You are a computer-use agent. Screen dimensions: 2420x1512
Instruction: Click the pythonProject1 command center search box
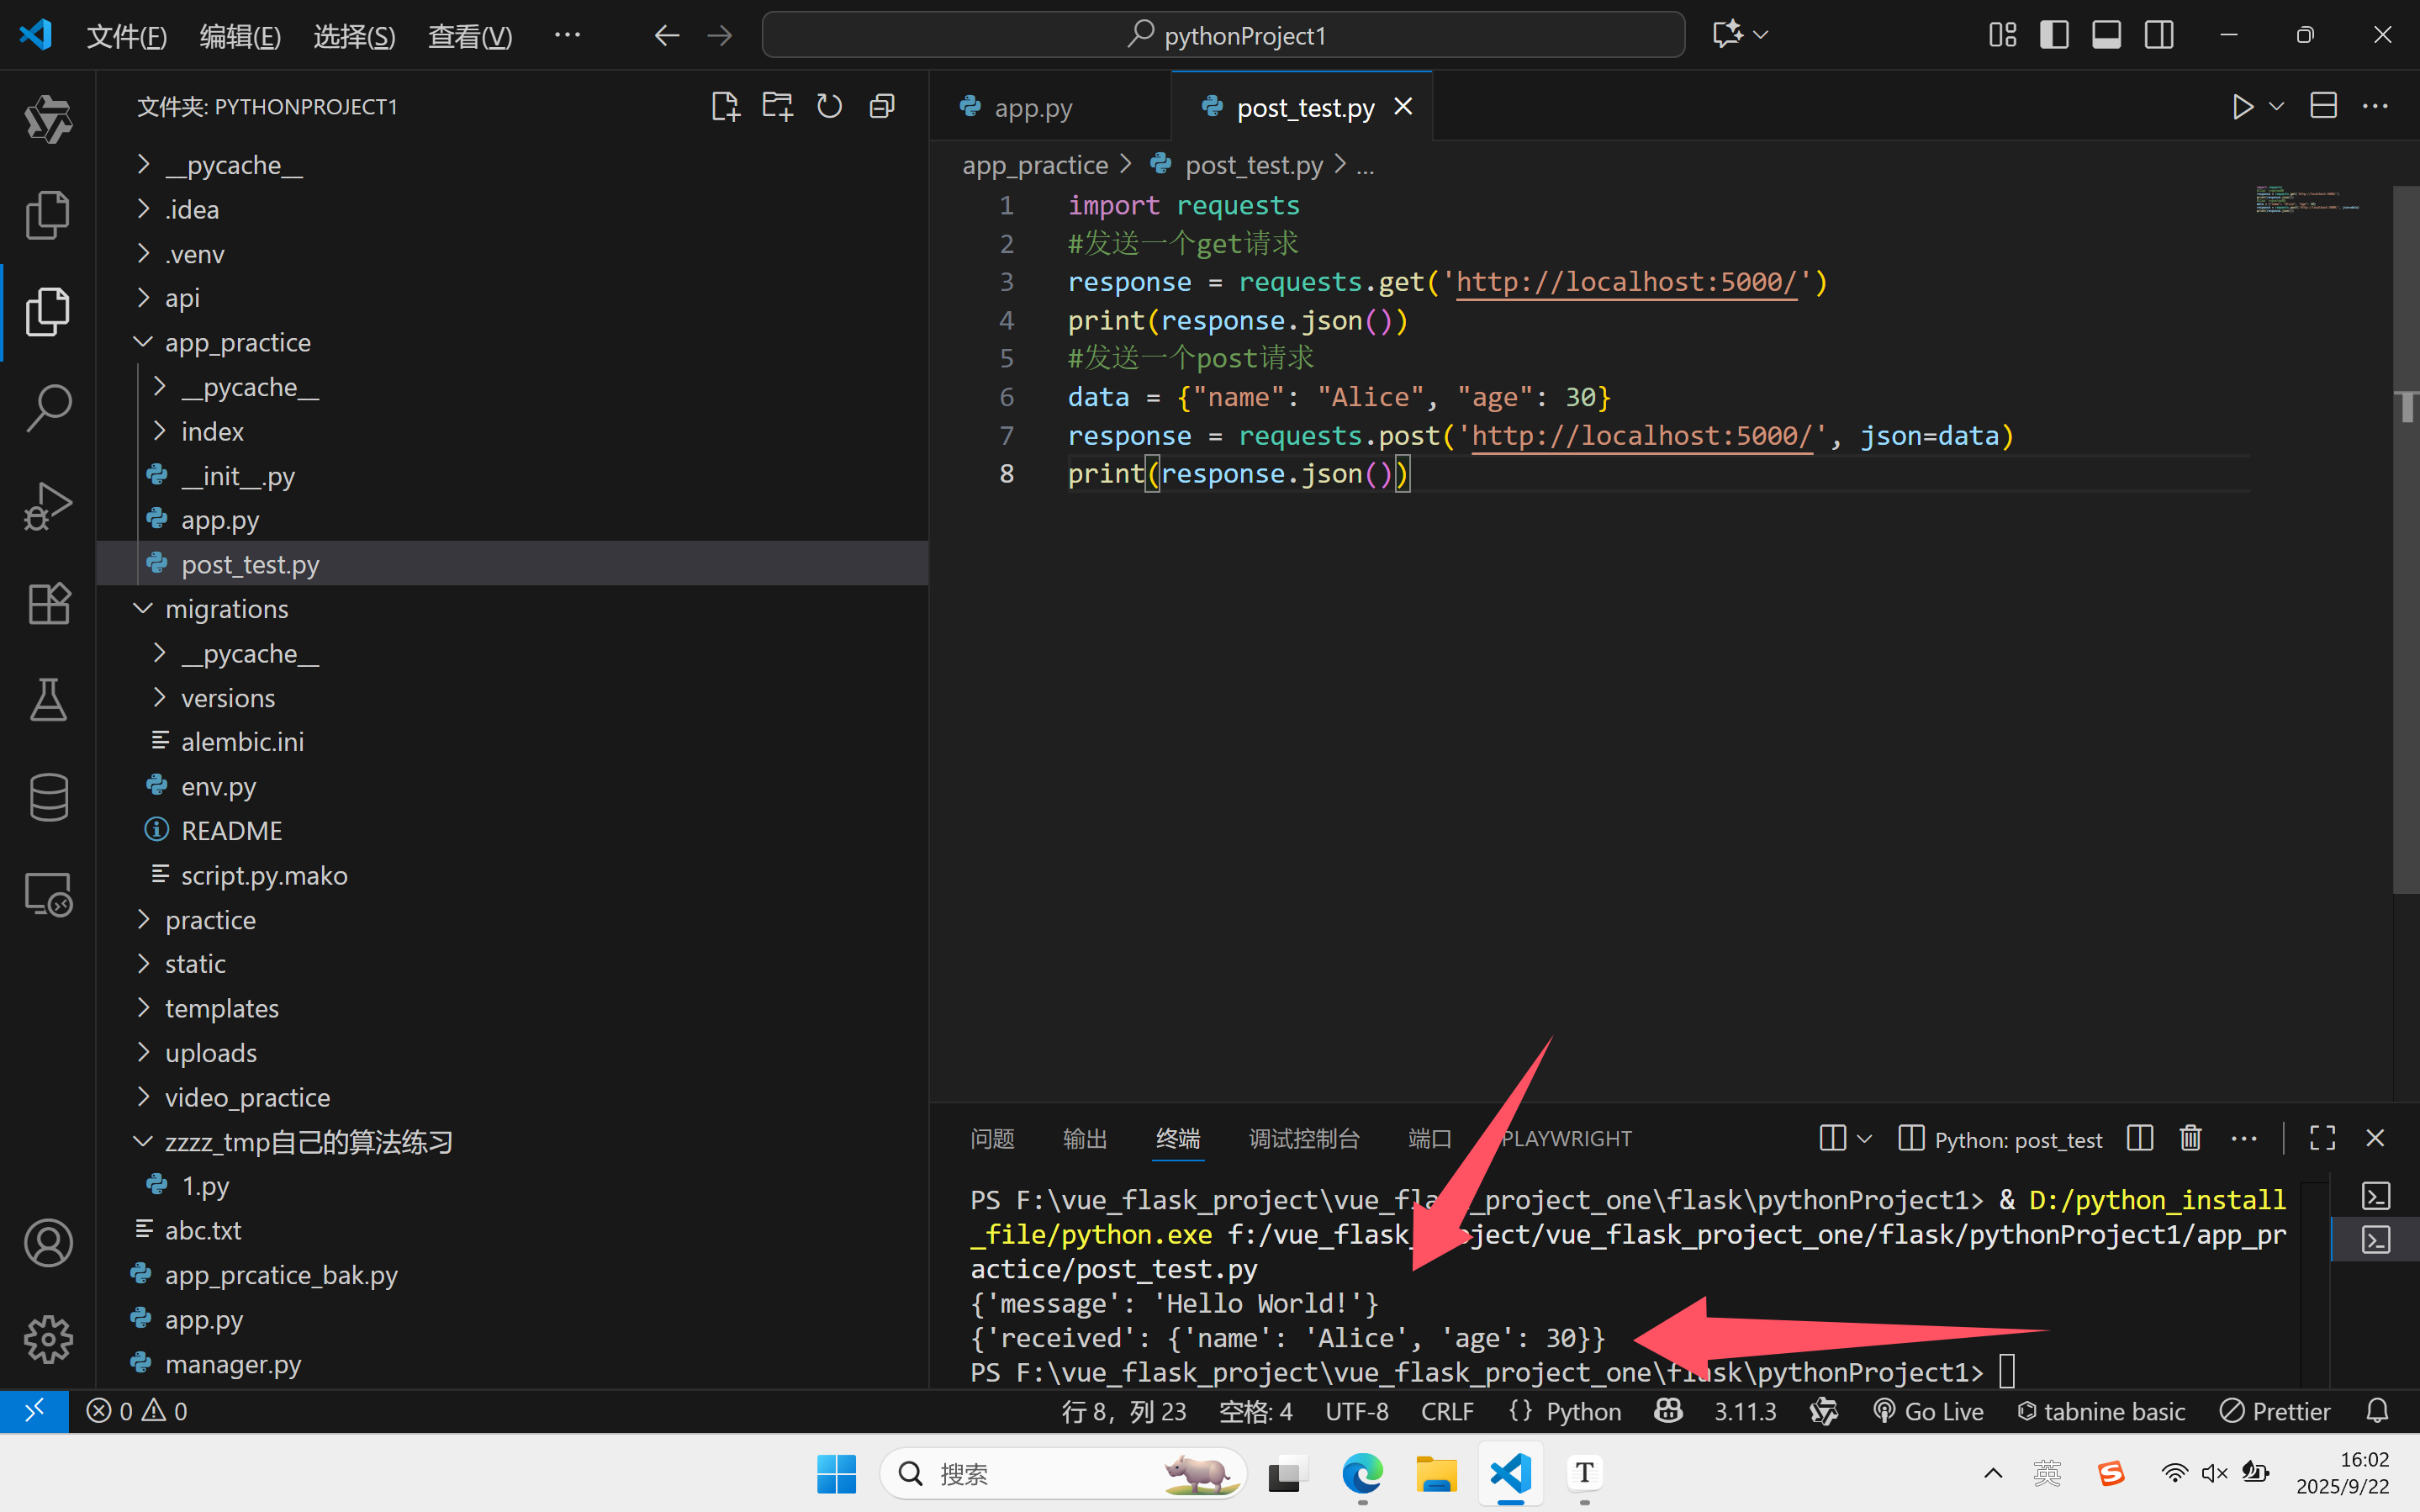click(1223, 35)
